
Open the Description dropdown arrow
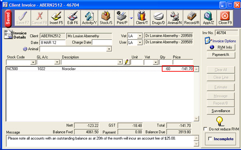[x=120, y=62]
